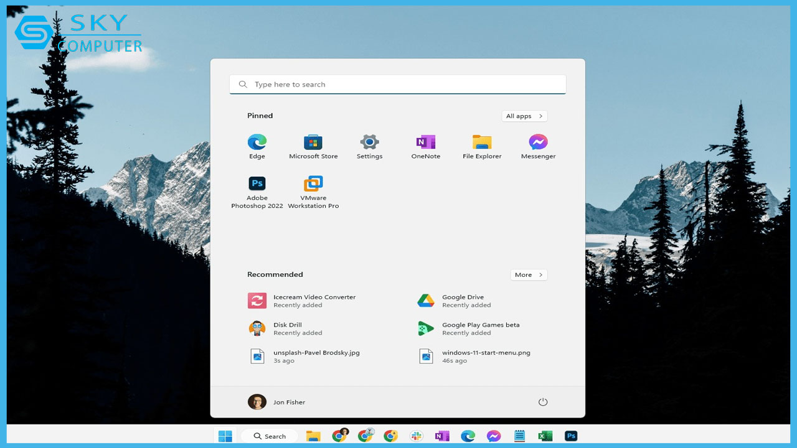The image size is (797, 448).
Task: Launch Google Play Games beta
Action: click(x=482, y=329)
